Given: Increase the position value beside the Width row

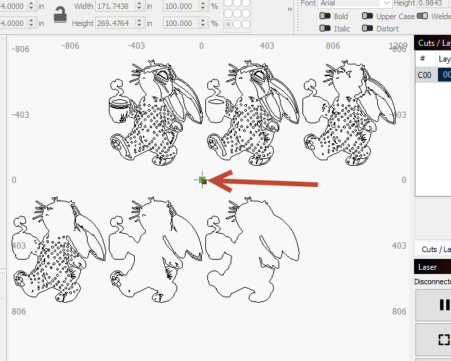Looking at the screenshot, I should pyautogui.click(x=31, y=3).
